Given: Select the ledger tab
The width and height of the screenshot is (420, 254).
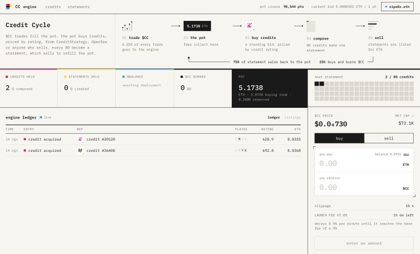Looking at the screenshot, I should click(274, 117).
